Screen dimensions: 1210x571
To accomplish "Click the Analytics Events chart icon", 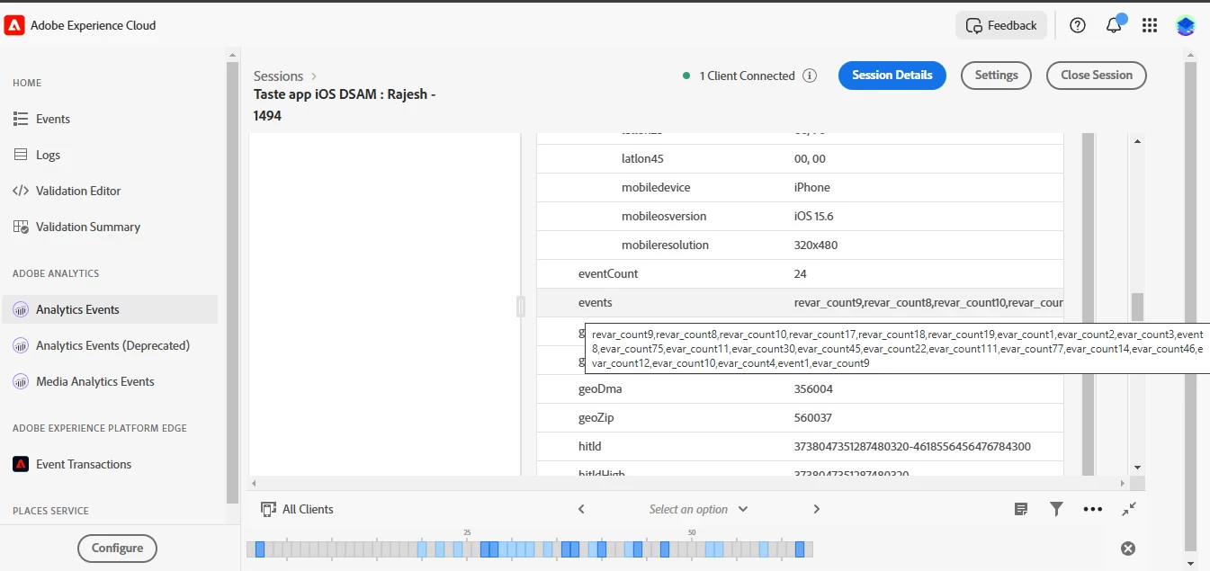I will [x=21, y=309].
